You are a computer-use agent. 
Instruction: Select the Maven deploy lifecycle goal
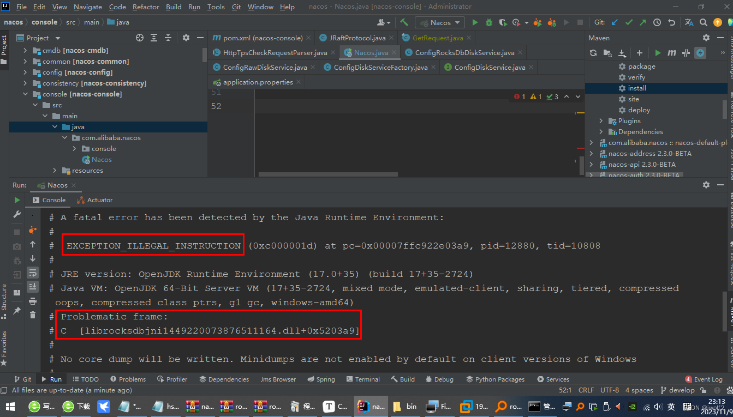[x=639, y=110]
